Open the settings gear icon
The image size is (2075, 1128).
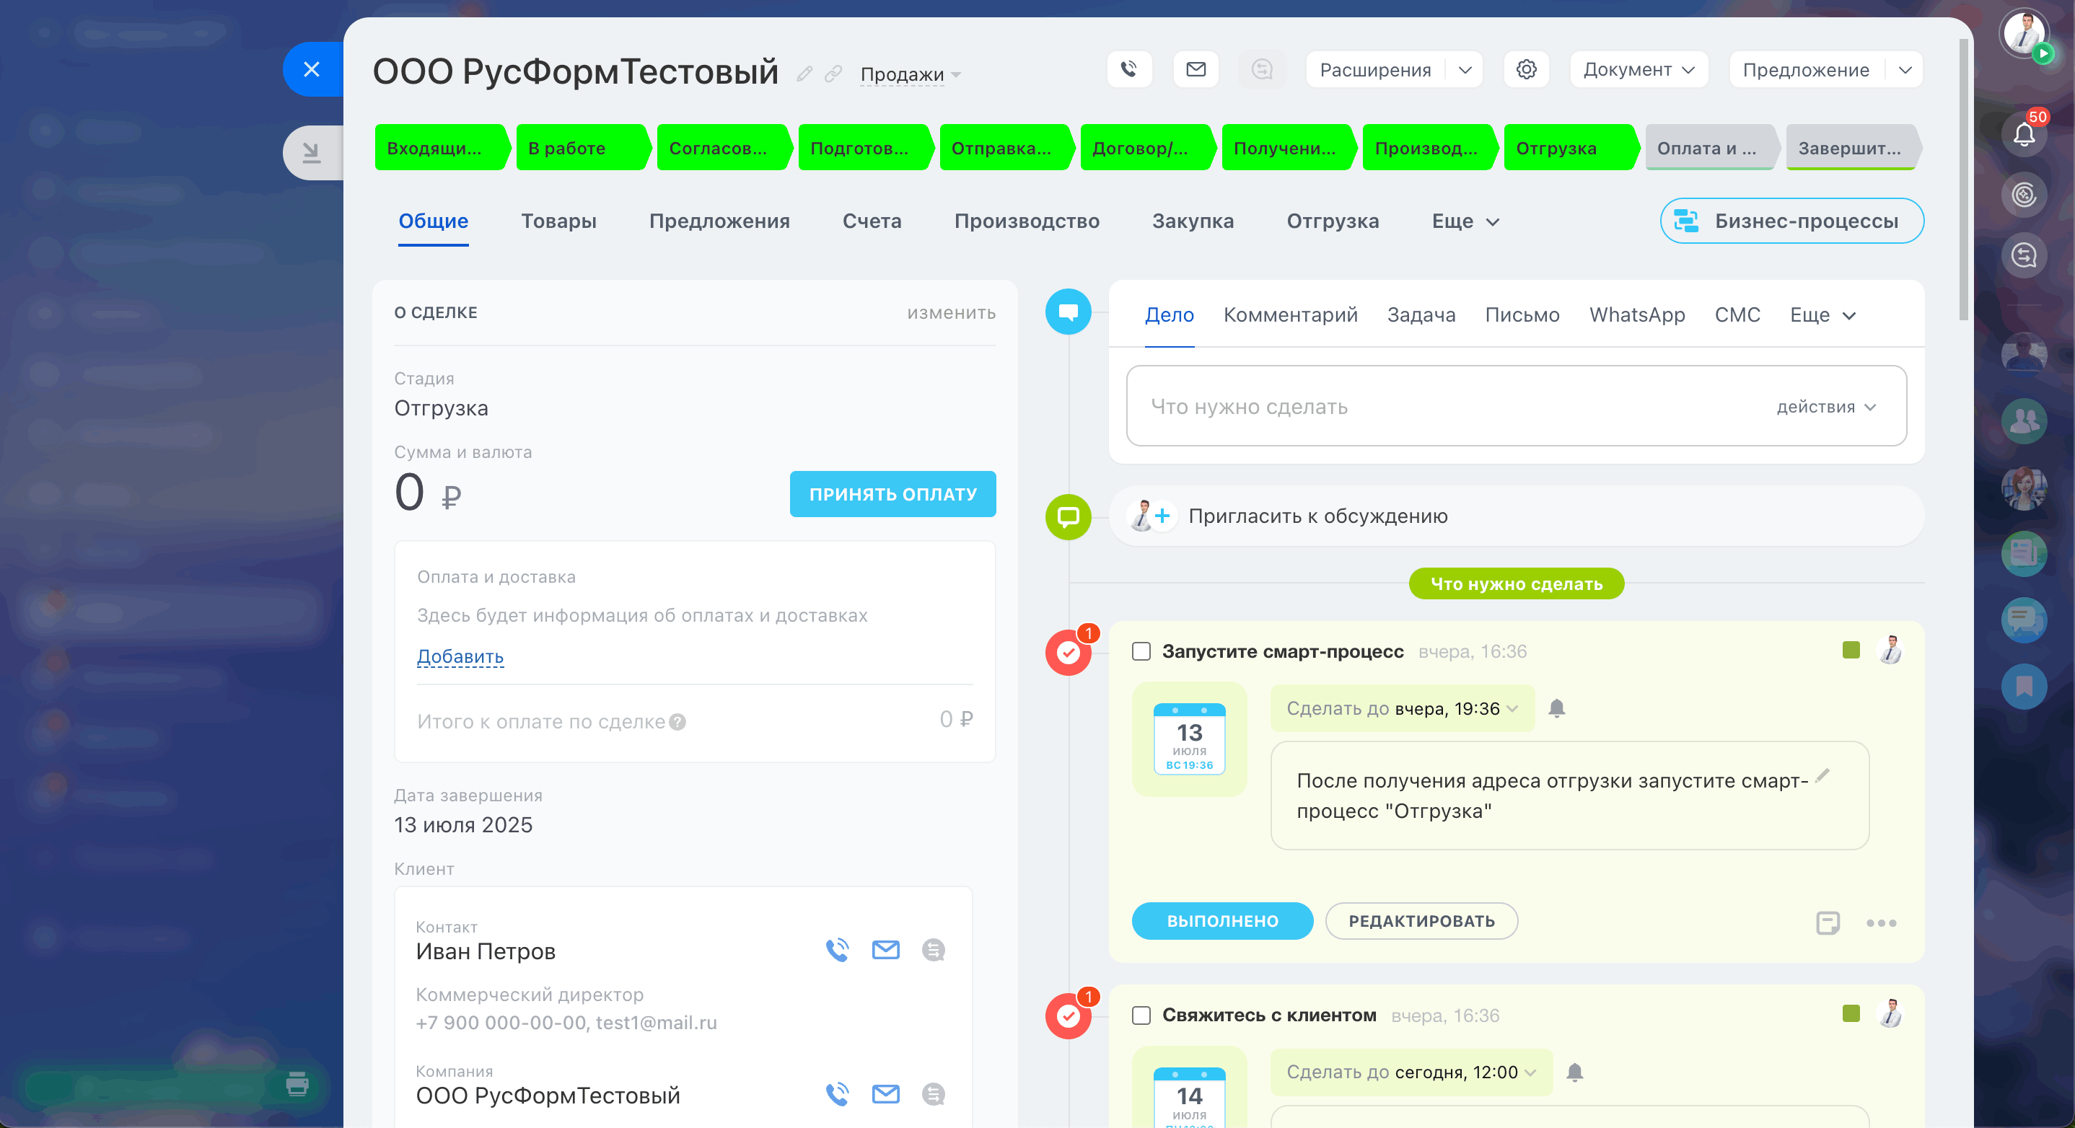pyautogui.click(x=1526, y=69)
